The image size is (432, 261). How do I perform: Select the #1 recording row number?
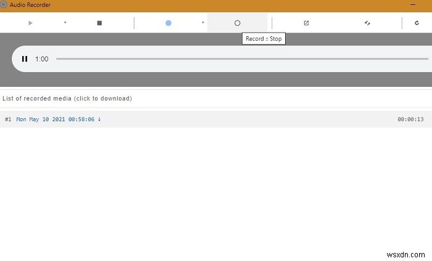point(8,119)
